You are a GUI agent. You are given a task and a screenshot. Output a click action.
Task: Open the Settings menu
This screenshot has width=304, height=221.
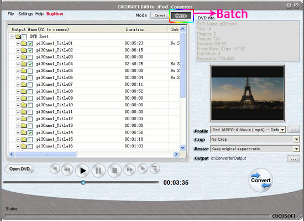(25, 14)
